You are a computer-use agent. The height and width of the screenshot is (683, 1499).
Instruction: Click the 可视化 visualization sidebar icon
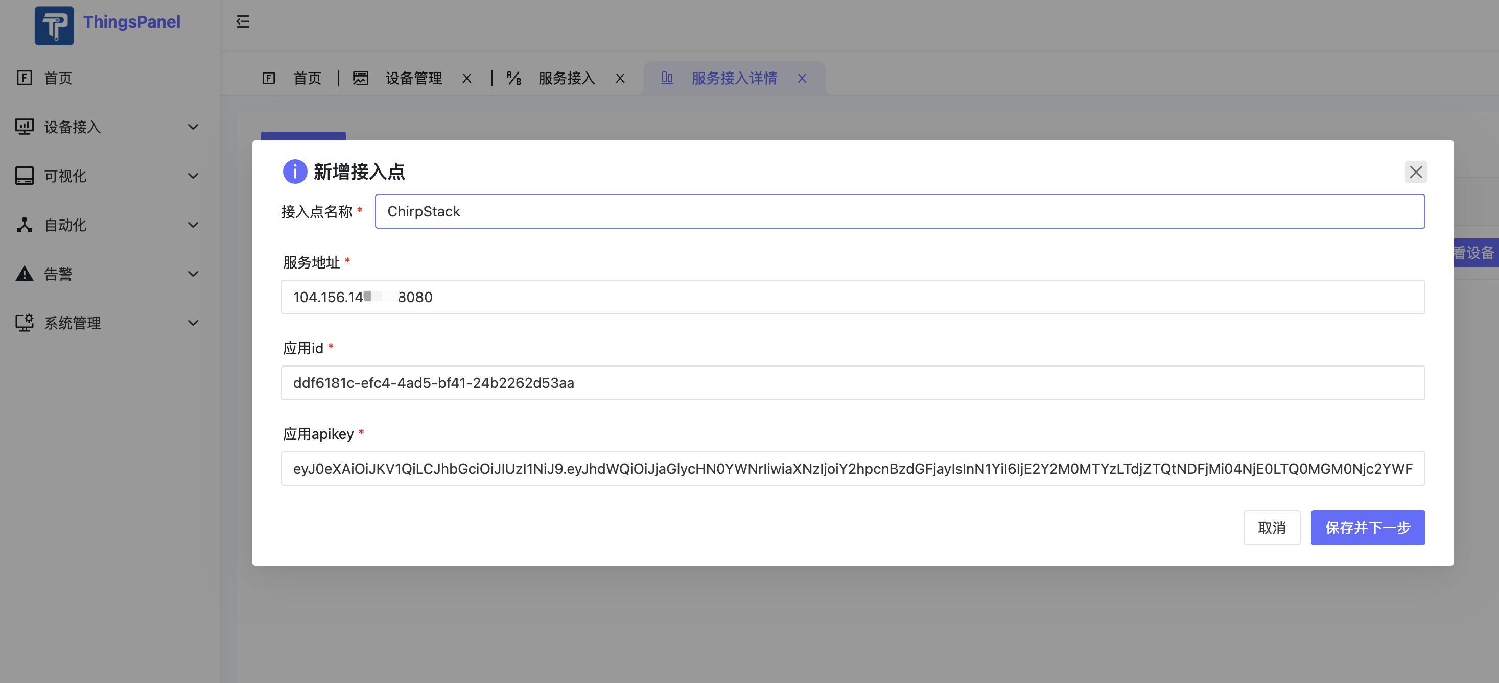pos(24,176)
